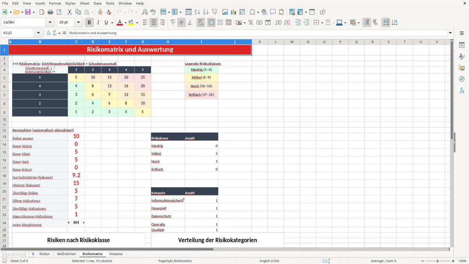This screenshot has height=264, width=469.
Task: Open the Sidebar Properties panel
Action: coord(462,45)
